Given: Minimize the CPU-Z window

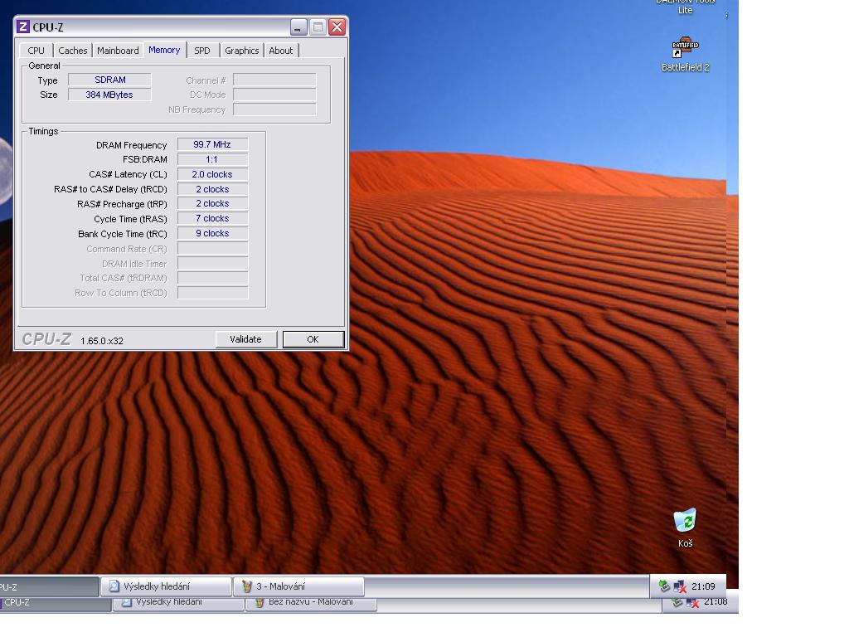Looking at the screenshot, I should pyautogui.click(x=298, y=27).
